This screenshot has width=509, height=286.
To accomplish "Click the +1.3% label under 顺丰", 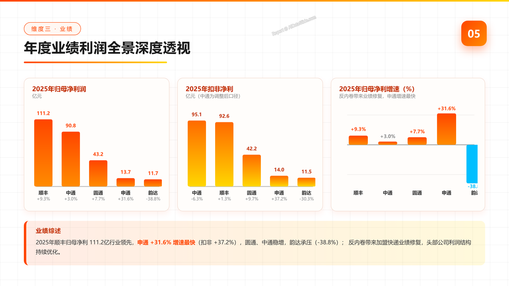I will pos(224,199).
